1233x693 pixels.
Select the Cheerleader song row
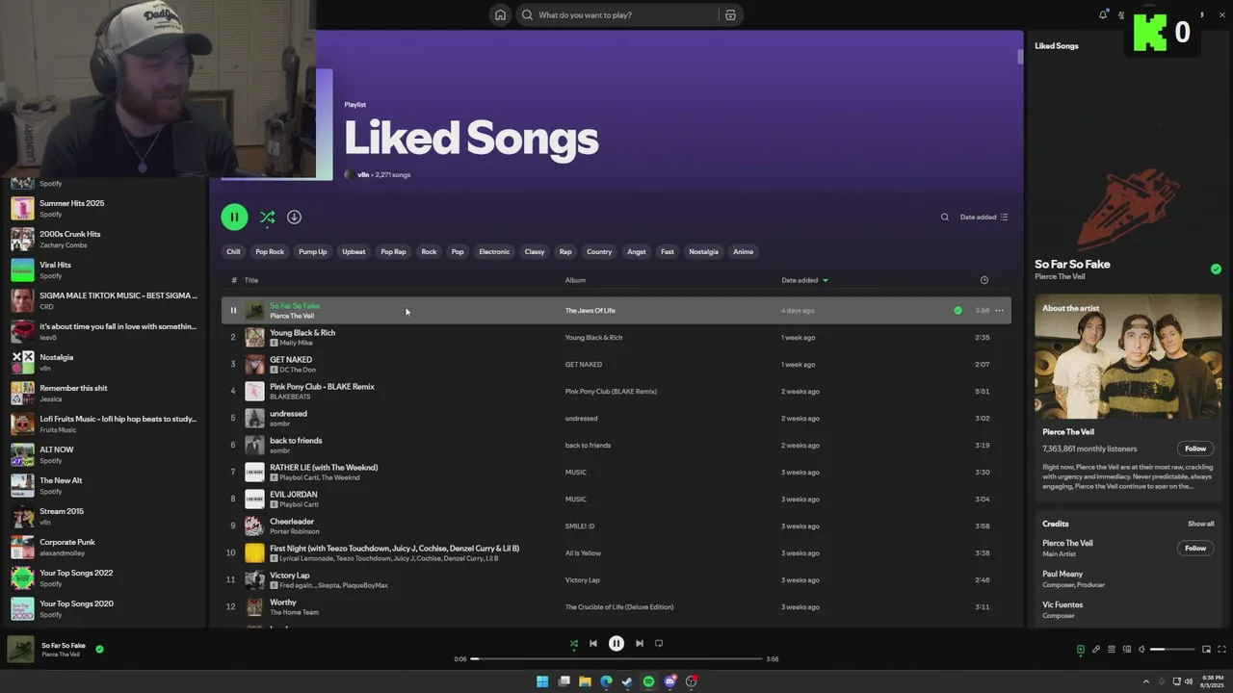point(616,526)
